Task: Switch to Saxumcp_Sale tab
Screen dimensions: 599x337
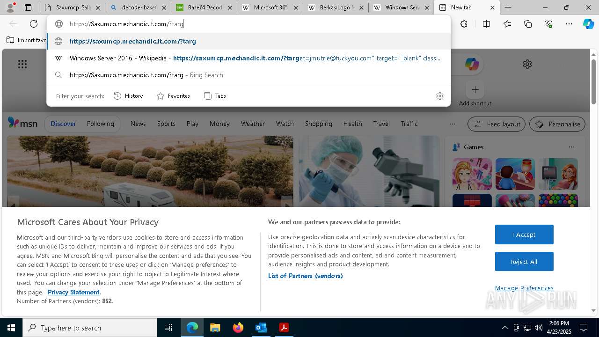Action: [72, 7]
